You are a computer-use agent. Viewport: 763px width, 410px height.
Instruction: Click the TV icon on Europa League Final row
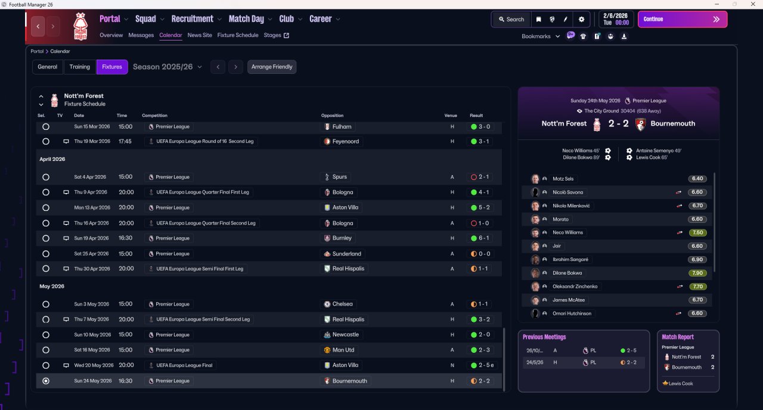pyautogui.click(x=66, y=365)
